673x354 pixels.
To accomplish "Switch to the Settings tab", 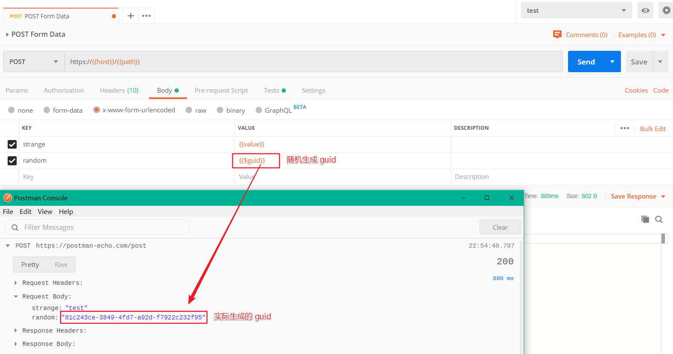I will [314, 91].
